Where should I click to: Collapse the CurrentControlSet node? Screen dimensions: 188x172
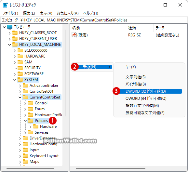click(x=20, y=97)
